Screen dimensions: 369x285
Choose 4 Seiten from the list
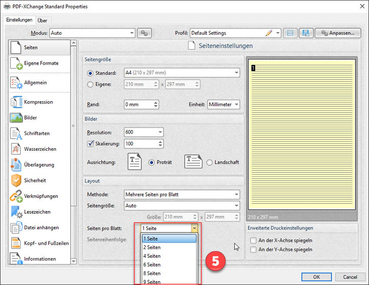[x=169, y=256]
